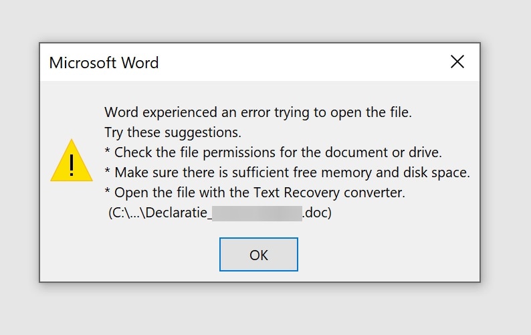Click the "Try these suggestions." text
Image resolution: width=531 pixels, height=335 pixels.
coord(173,132)
